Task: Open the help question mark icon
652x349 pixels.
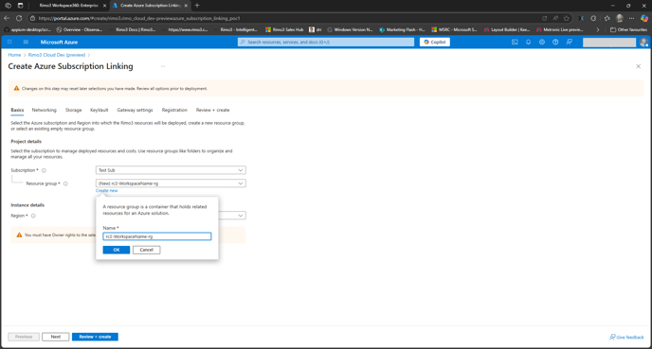Action: pos(555,42)
